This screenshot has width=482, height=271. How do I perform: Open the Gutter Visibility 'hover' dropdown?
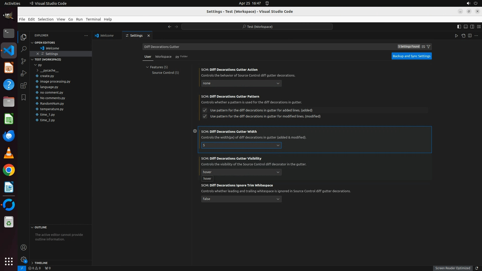[x=241, y=172]
